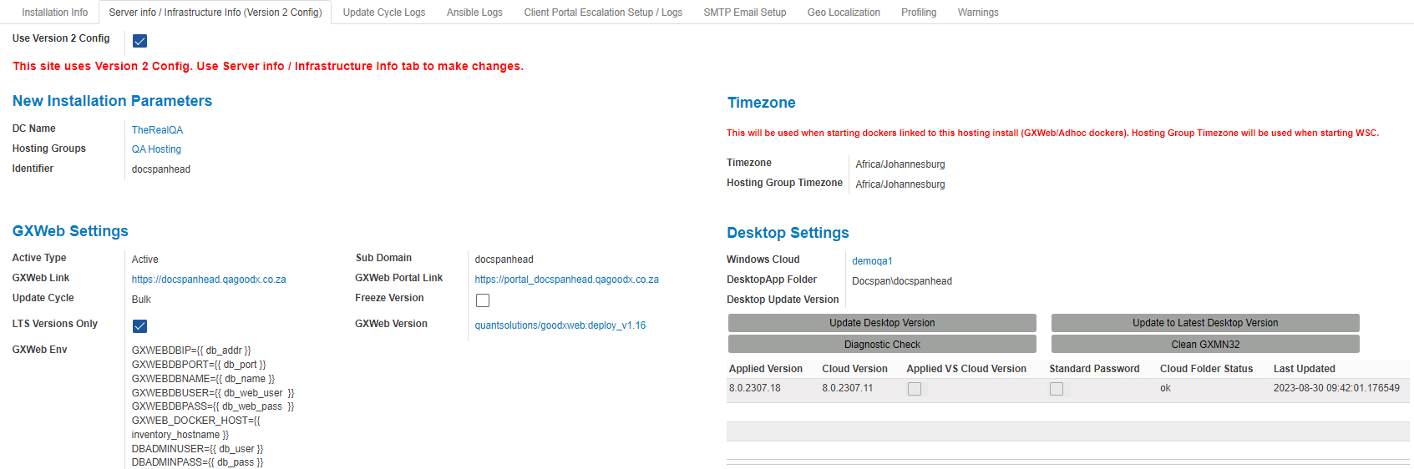This screenshot has width=1414, height=469.
Task: Switch to Update Cycle Logs tab
Action: (383, 13)
